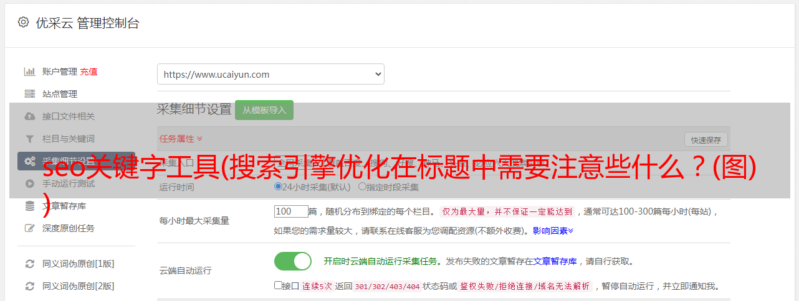
Task: Expand the 影响因素 link
Action: pyautogui.click(x=553, y=231)
